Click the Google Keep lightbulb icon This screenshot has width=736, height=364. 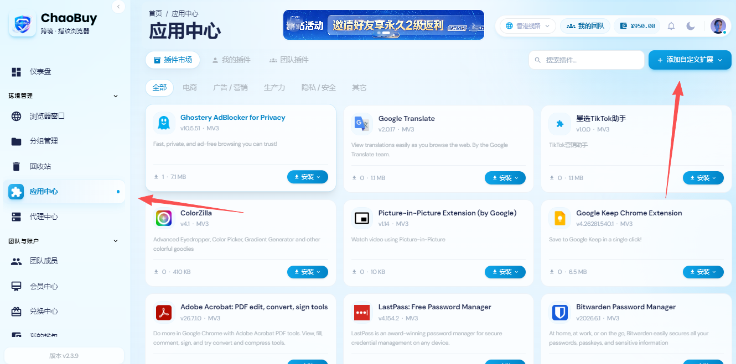tap(559, 218)
